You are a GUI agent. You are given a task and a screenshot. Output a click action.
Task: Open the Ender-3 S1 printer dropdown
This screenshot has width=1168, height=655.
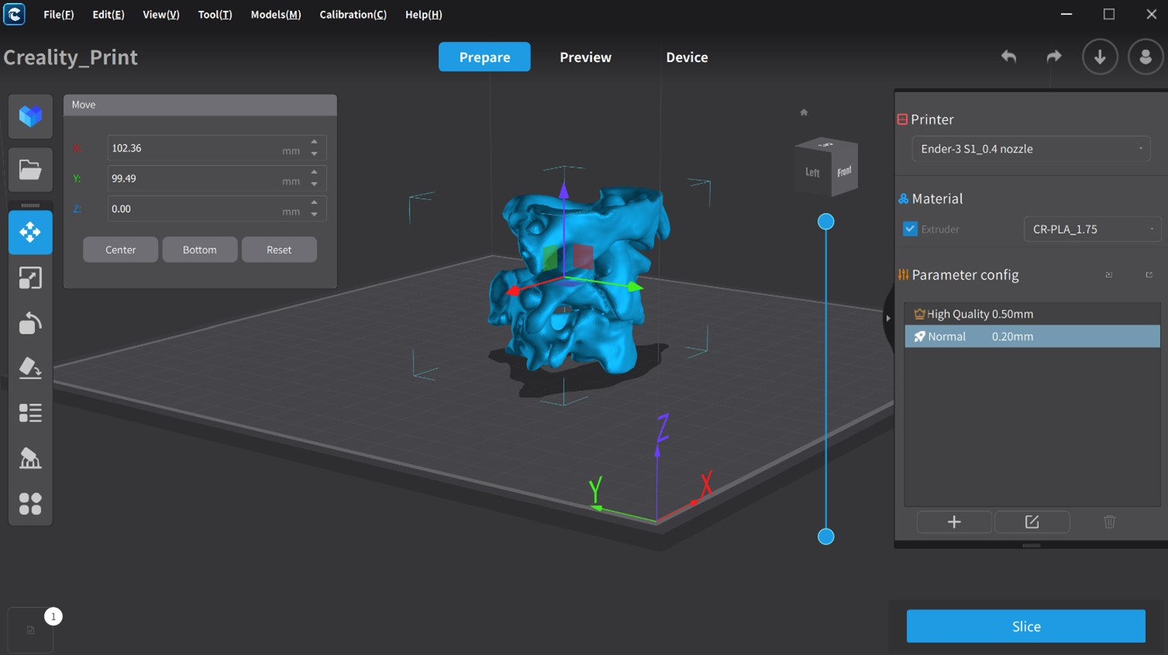(x=1030, y=149)
